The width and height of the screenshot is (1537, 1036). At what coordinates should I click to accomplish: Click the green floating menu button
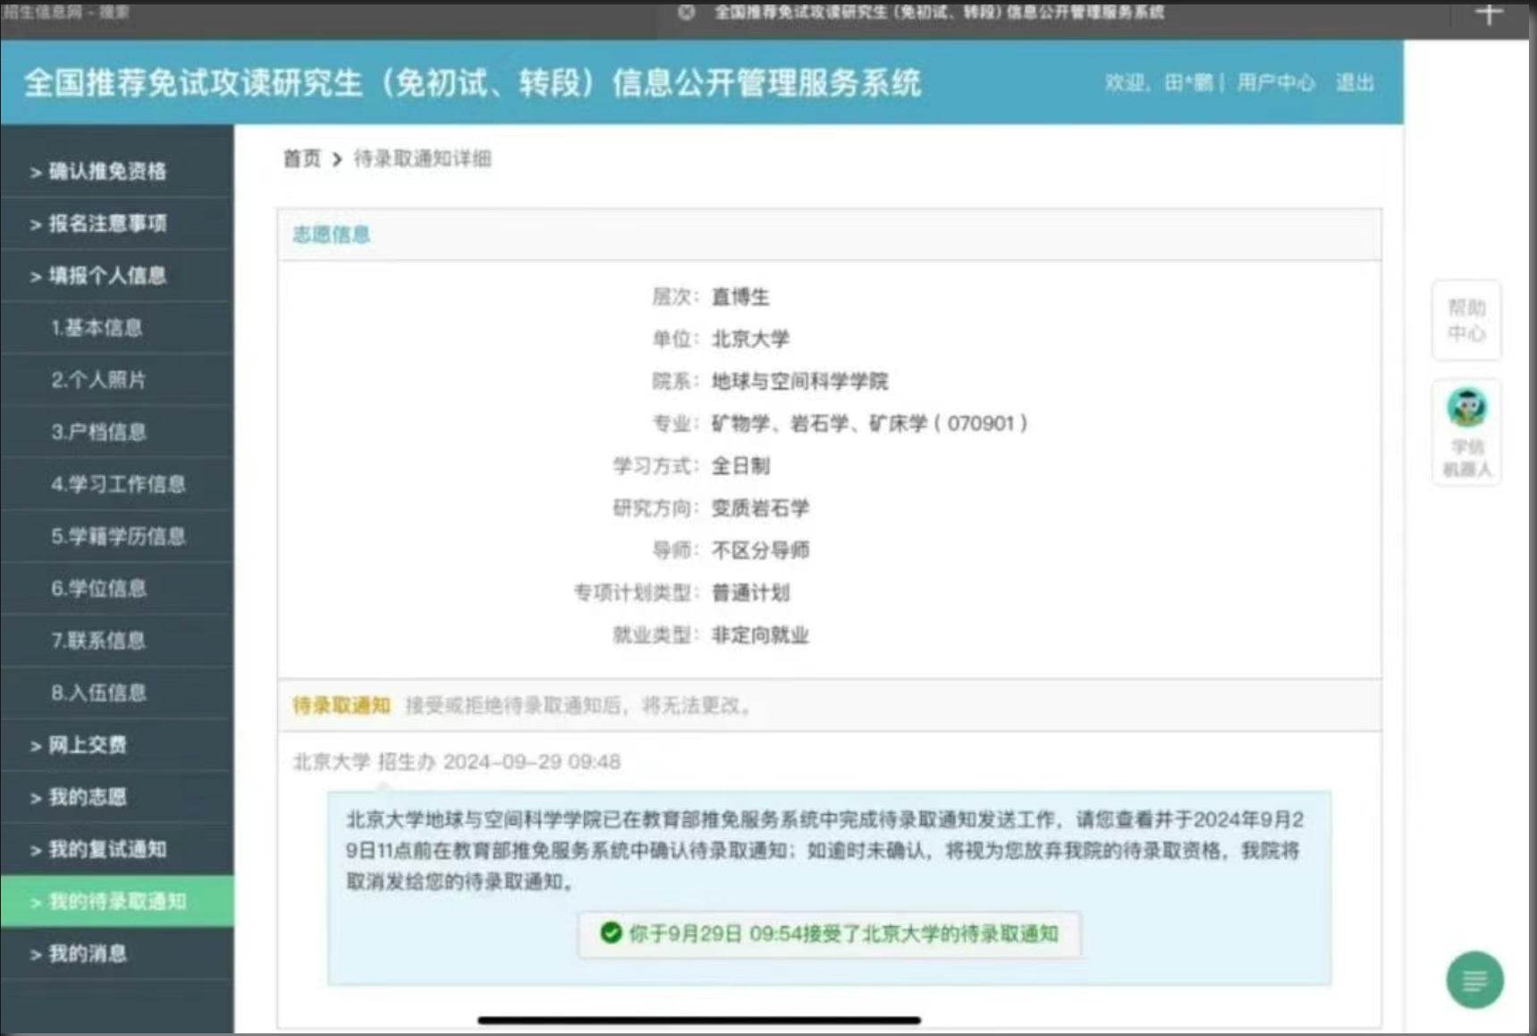1474,980
